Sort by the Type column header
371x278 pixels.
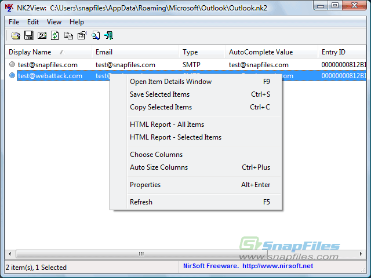pyautogui.click(x=202, y=52)
